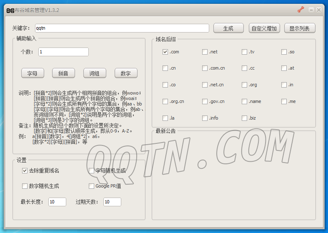
Task: Click the 词组 phrase button
Action: click(95, 73)
